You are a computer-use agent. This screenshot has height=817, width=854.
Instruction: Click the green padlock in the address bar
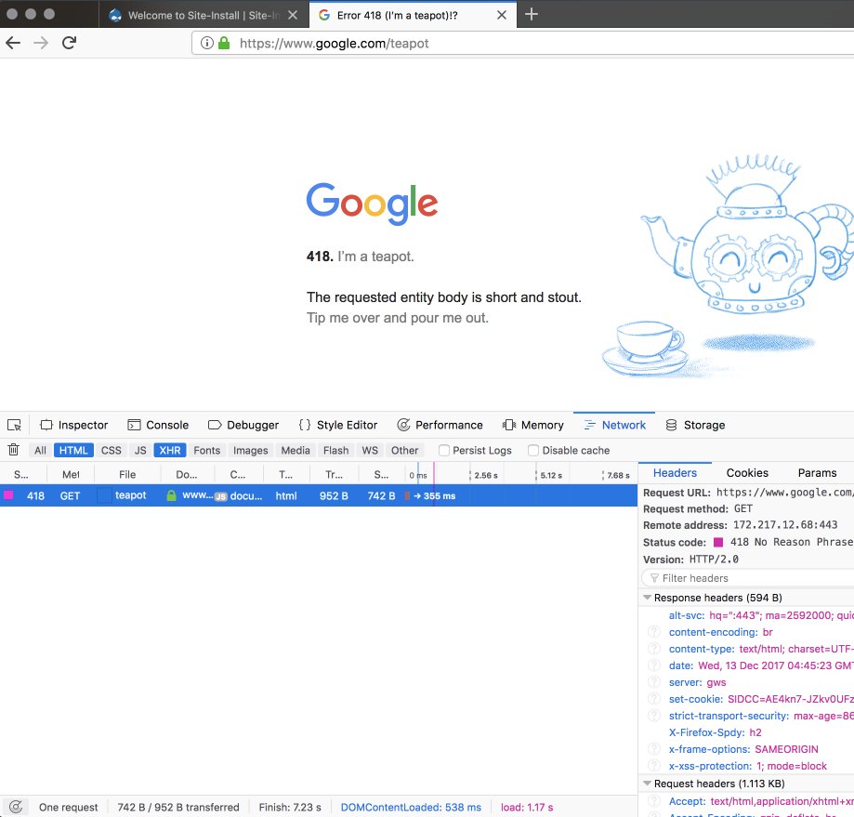click(224, 43)
